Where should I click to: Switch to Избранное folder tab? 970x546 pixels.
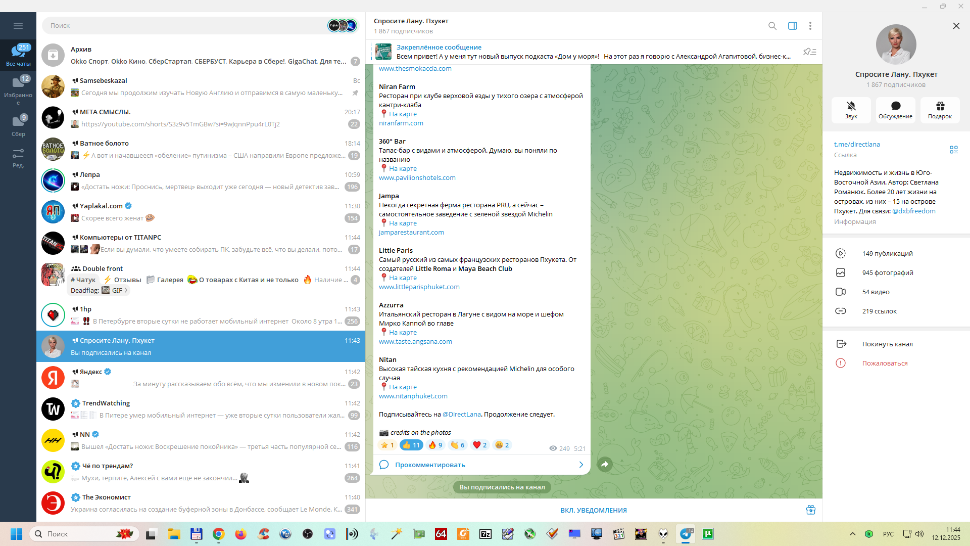click(x=18, y=88)
